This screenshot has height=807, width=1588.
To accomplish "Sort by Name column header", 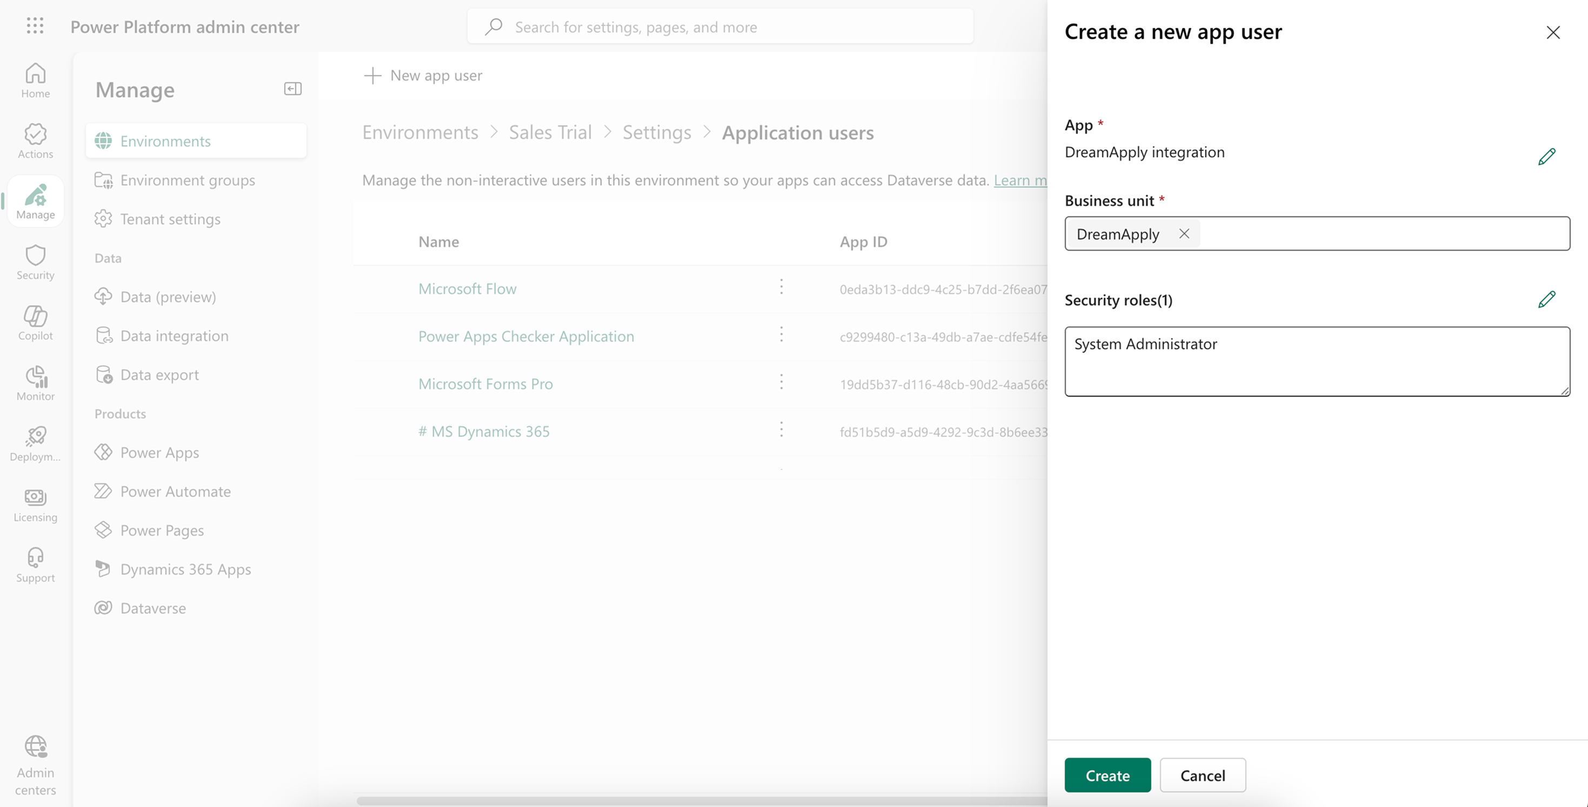I will coord(438,242).
